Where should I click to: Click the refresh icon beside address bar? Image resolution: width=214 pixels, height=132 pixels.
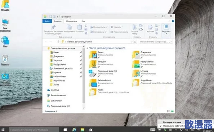pyautogui.click(x=135, y=42)
